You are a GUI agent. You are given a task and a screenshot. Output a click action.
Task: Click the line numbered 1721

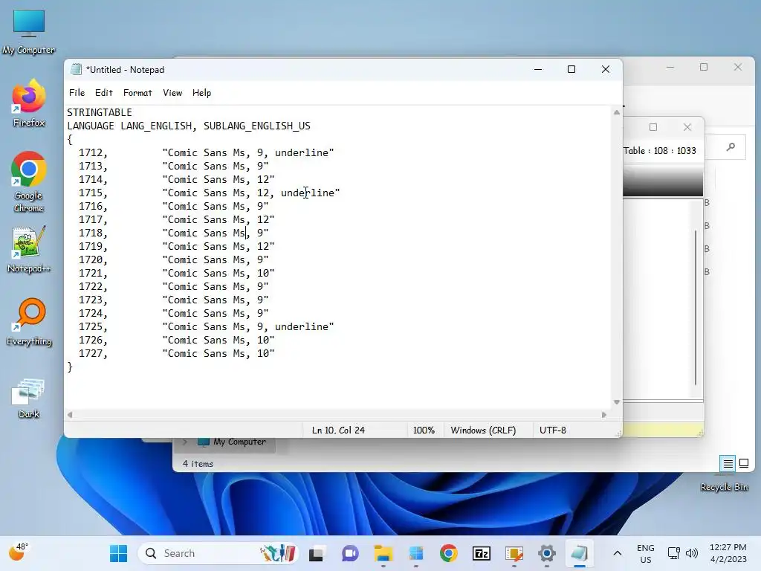point(176,273)
